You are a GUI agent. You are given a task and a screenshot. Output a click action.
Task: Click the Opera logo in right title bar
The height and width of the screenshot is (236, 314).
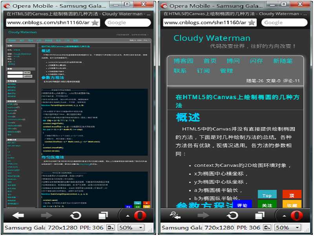click(164, 6)
